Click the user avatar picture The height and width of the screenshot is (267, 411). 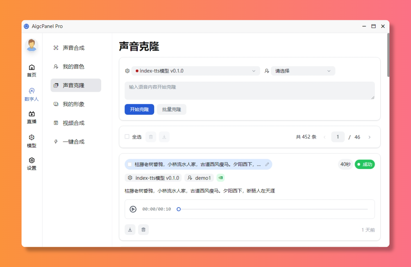[31, 45]
